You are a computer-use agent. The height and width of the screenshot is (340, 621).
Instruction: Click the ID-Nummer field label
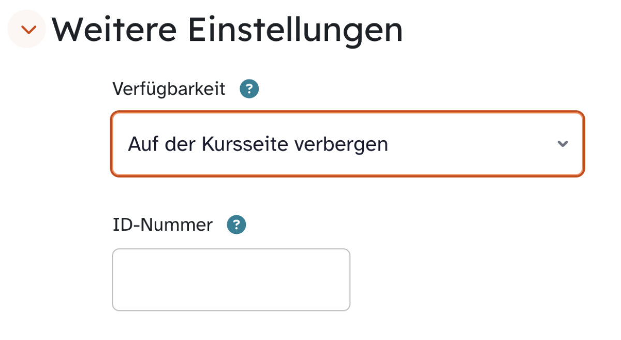[x=162, y=225]
